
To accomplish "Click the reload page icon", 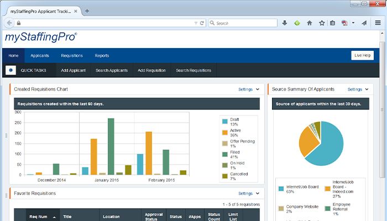I will [202, 23].
